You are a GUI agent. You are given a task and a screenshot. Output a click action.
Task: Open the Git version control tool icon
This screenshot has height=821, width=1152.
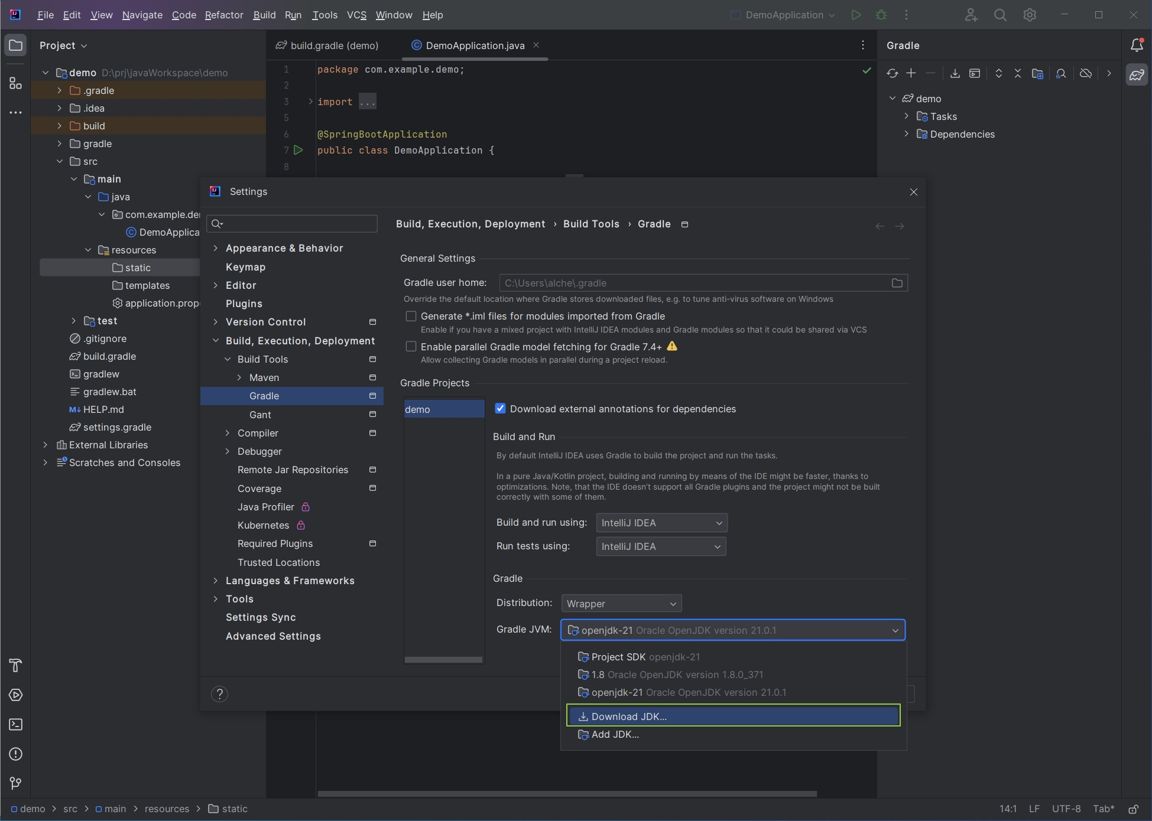pyautogui.click(x=16, y=783)
